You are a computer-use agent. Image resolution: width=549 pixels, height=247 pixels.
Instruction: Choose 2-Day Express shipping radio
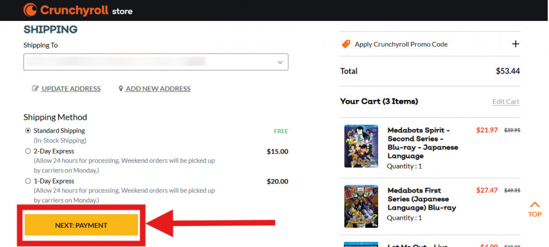28,151
